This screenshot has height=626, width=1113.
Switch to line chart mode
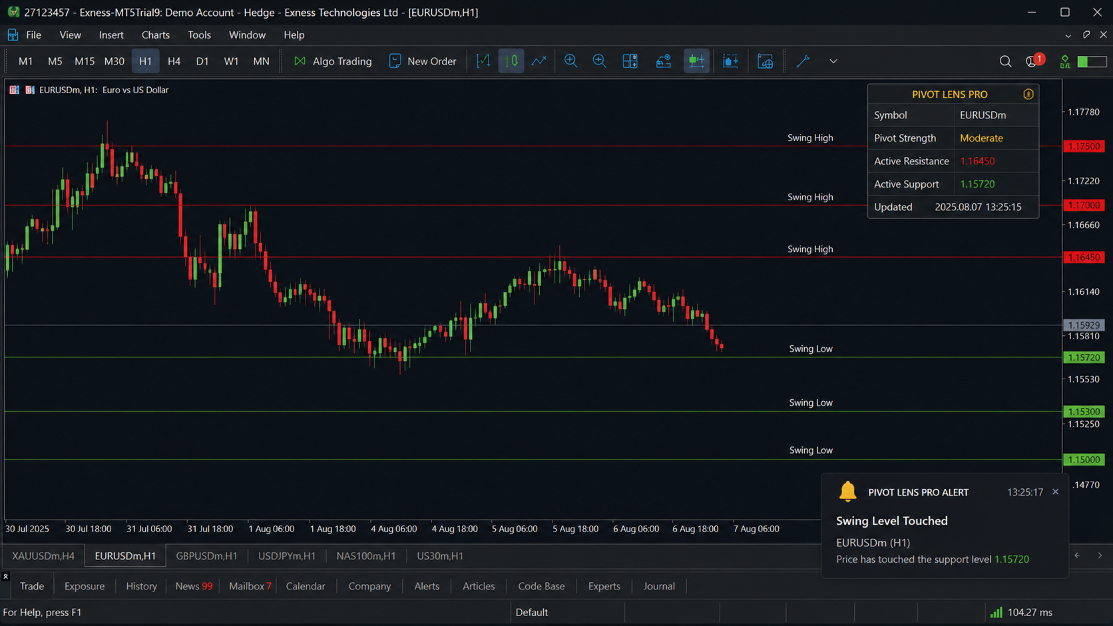tap(539, 61)
